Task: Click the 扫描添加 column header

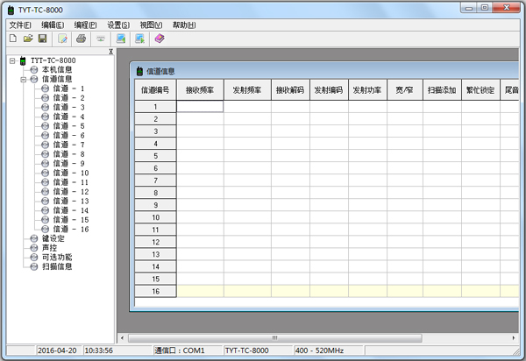Action: tap(442, 90)
